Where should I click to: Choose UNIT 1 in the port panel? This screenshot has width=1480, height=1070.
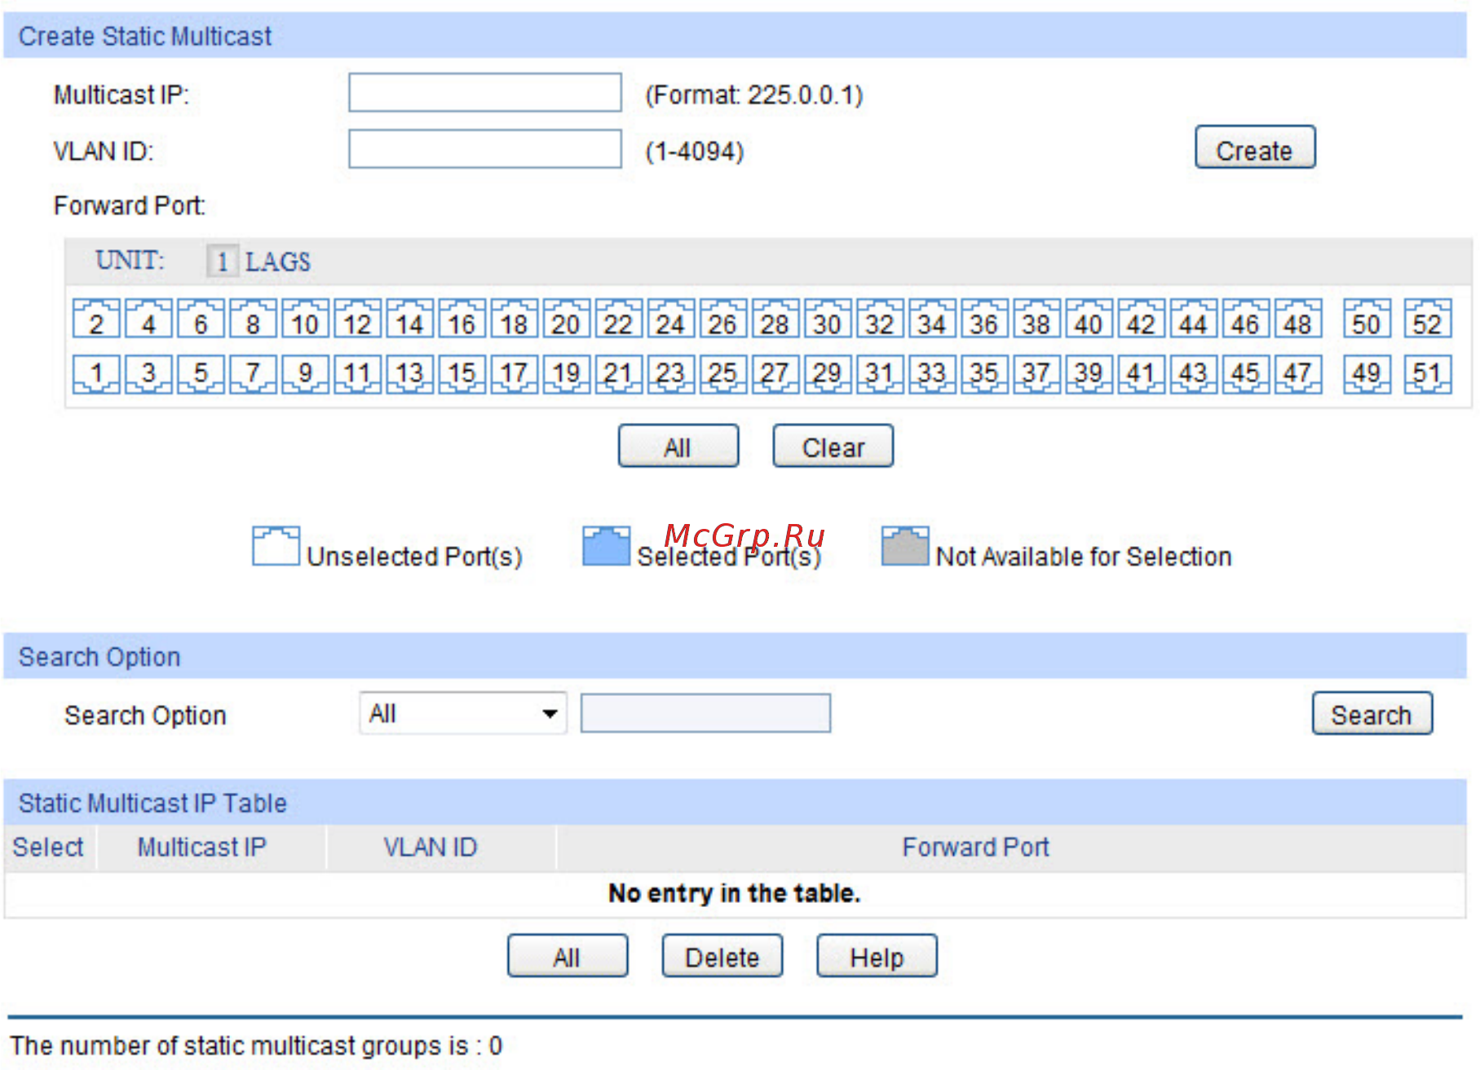point(222,262)
